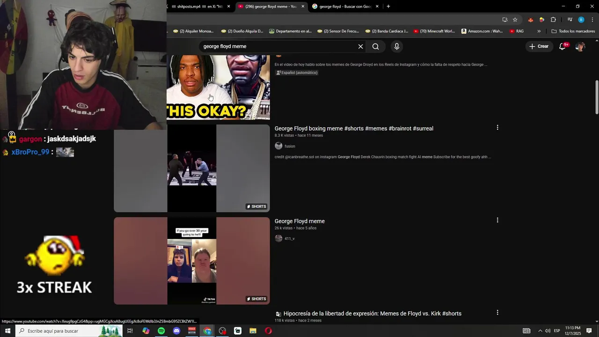This screenshot has width=599, height=337.
Task: Click the Español (automático) badge
Action: tap(297, 73)
